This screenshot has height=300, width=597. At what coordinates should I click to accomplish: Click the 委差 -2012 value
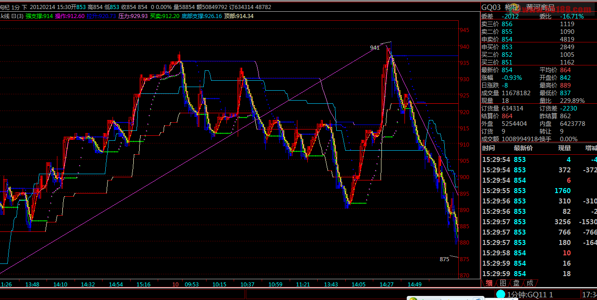click(510, 16)
